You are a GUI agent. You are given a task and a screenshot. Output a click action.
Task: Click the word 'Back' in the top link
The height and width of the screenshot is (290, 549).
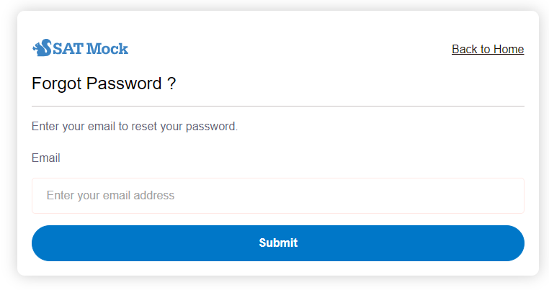pyautogui.click(x=465, y=49)
